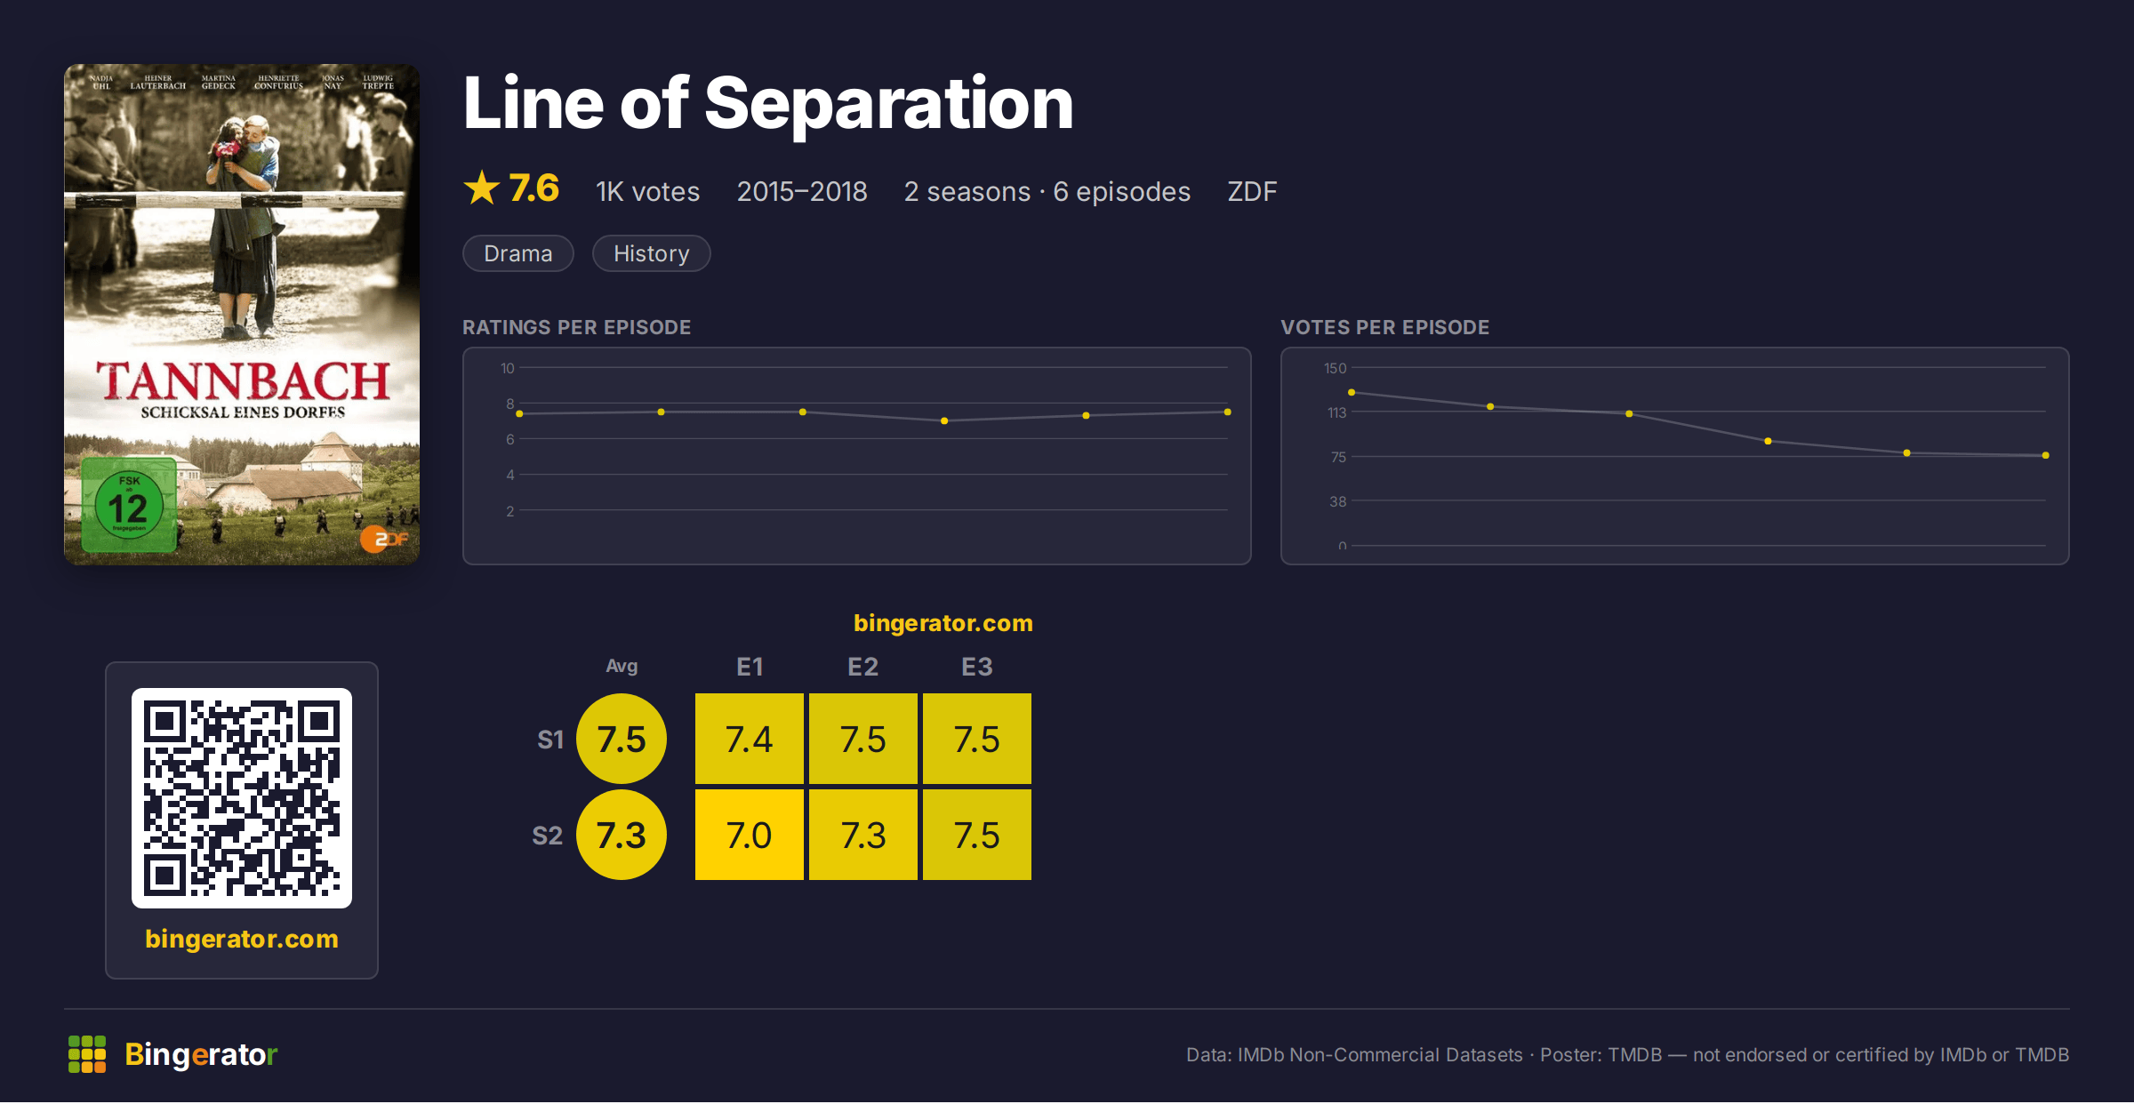Image resolution: width=2134 pixels, height=1104 pixels.
Task: Click last point in ratings per episode chart
Action: [x=1228, y=412]
